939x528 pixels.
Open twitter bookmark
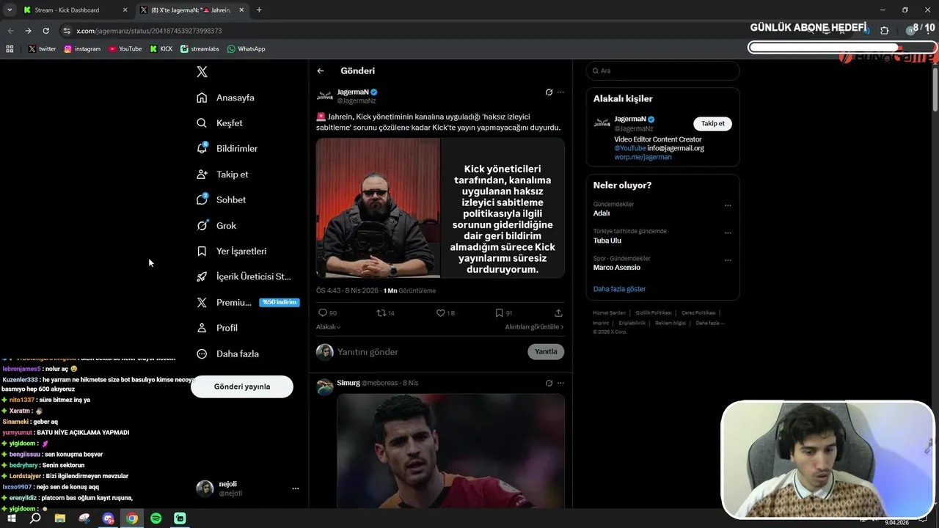(x=43, y=49)
